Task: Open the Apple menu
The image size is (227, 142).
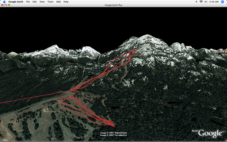Action: (4, 2)
